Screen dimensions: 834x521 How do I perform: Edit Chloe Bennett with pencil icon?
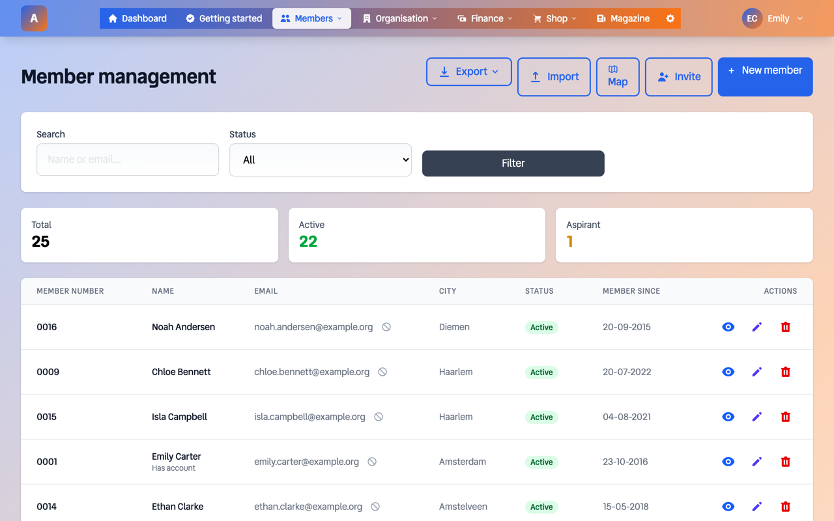tap(757, 372)
